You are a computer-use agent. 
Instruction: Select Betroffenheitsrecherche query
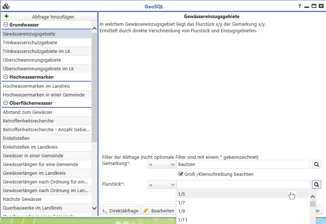coord(47,121)
